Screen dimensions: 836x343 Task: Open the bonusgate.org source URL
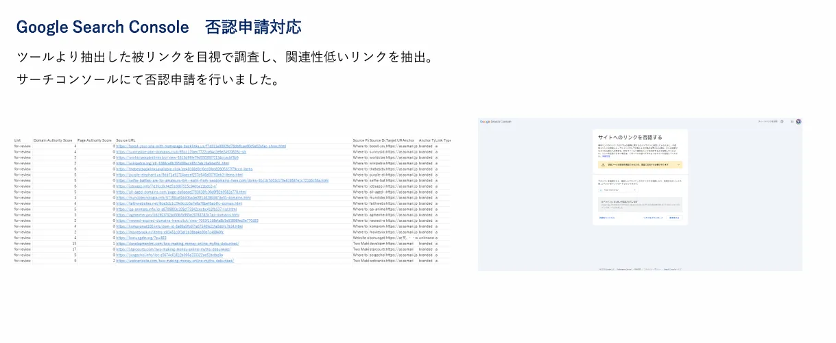click(141, 238)
